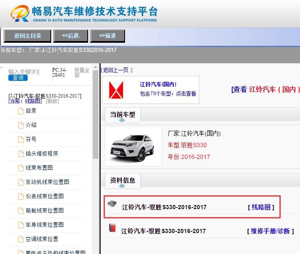This screenshot has height=254, width=300.
Task: Click the 当前：线路图 link
Action: 25,101
